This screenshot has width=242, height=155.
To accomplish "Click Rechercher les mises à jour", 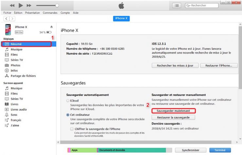I will [175, 65].
